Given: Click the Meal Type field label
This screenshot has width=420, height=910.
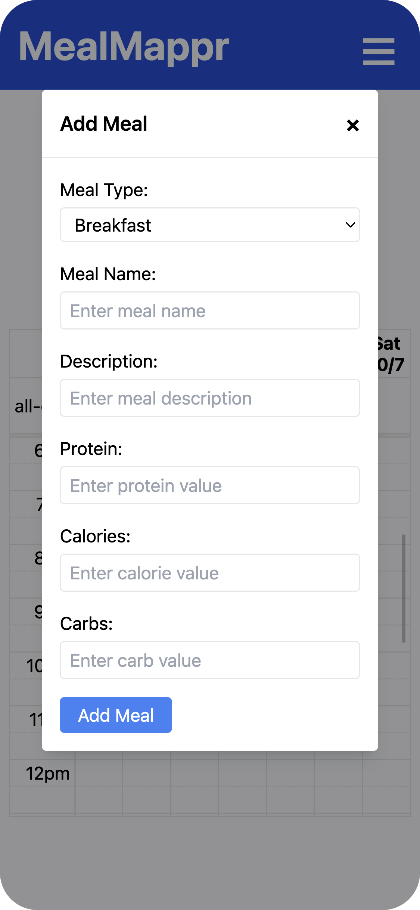Looking at the screenshot, I should [104, 190].
